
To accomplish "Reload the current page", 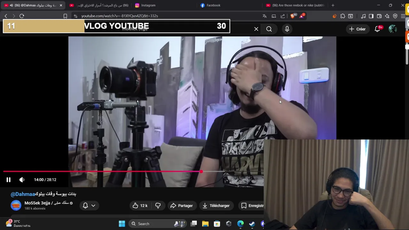I will pyautogui.click(x=22, y=16).
